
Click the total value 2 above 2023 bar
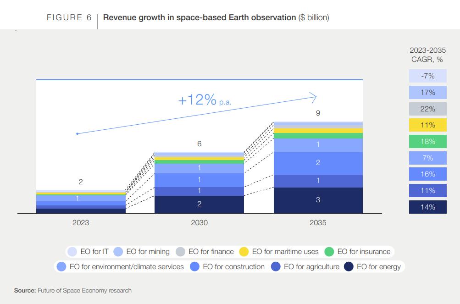(x=81, y=182)
